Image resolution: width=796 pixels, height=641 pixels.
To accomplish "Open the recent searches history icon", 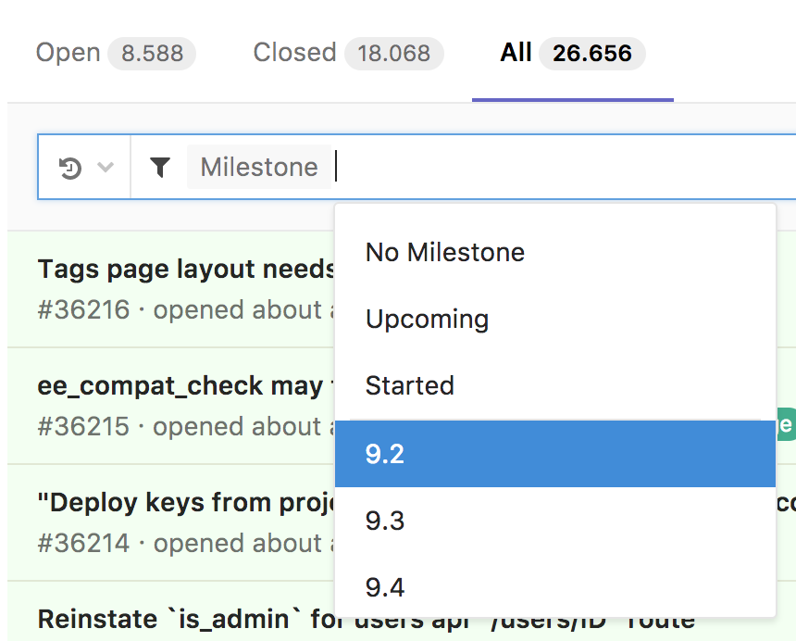I will [70, 168].
